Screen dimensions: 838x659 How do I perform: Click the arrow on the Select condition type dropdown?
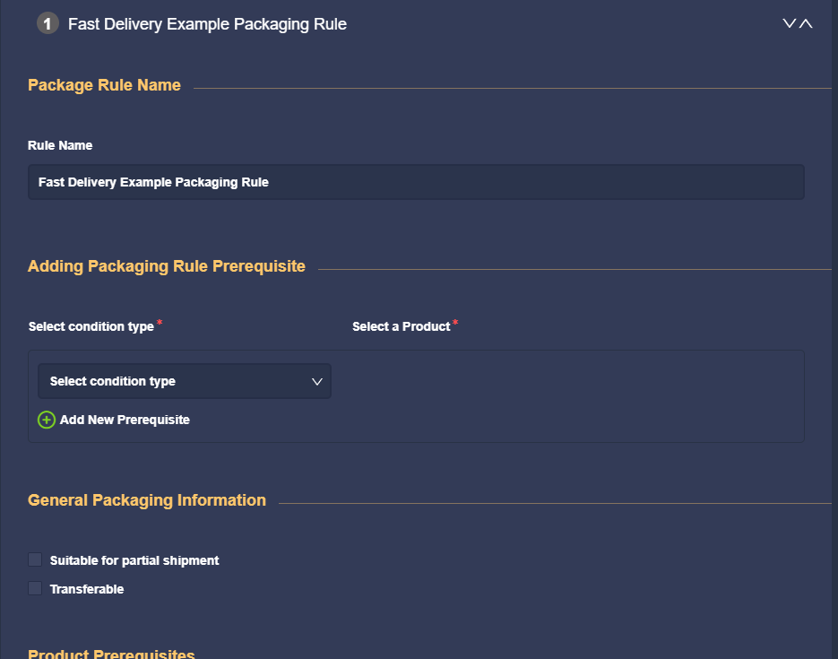(x=317, y=382)
